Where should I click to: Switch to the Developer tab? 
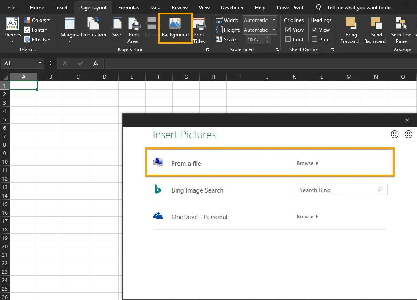coord(232,8)
